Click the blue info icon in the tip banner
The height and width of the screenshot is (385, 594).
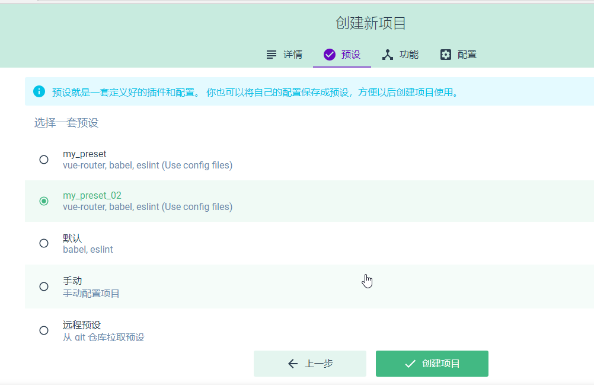pyautogui.click(x=40, y=91)
